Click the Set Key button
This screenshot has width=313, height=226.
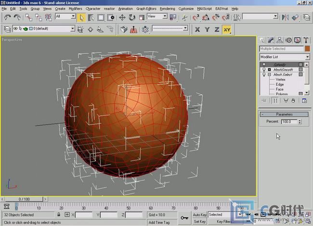tap(200, 222)
